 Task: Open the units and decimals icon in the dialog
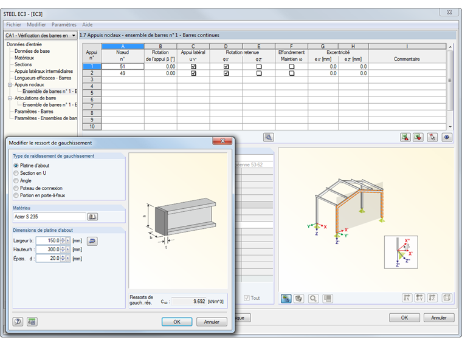[x=32, y=322]
